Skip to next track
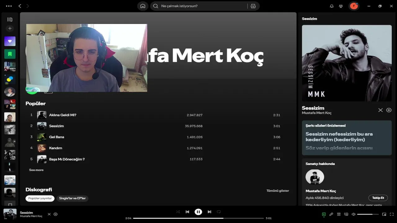Image resolution: width=397 pixels, height=223 pixels. [x=209, y=212]
